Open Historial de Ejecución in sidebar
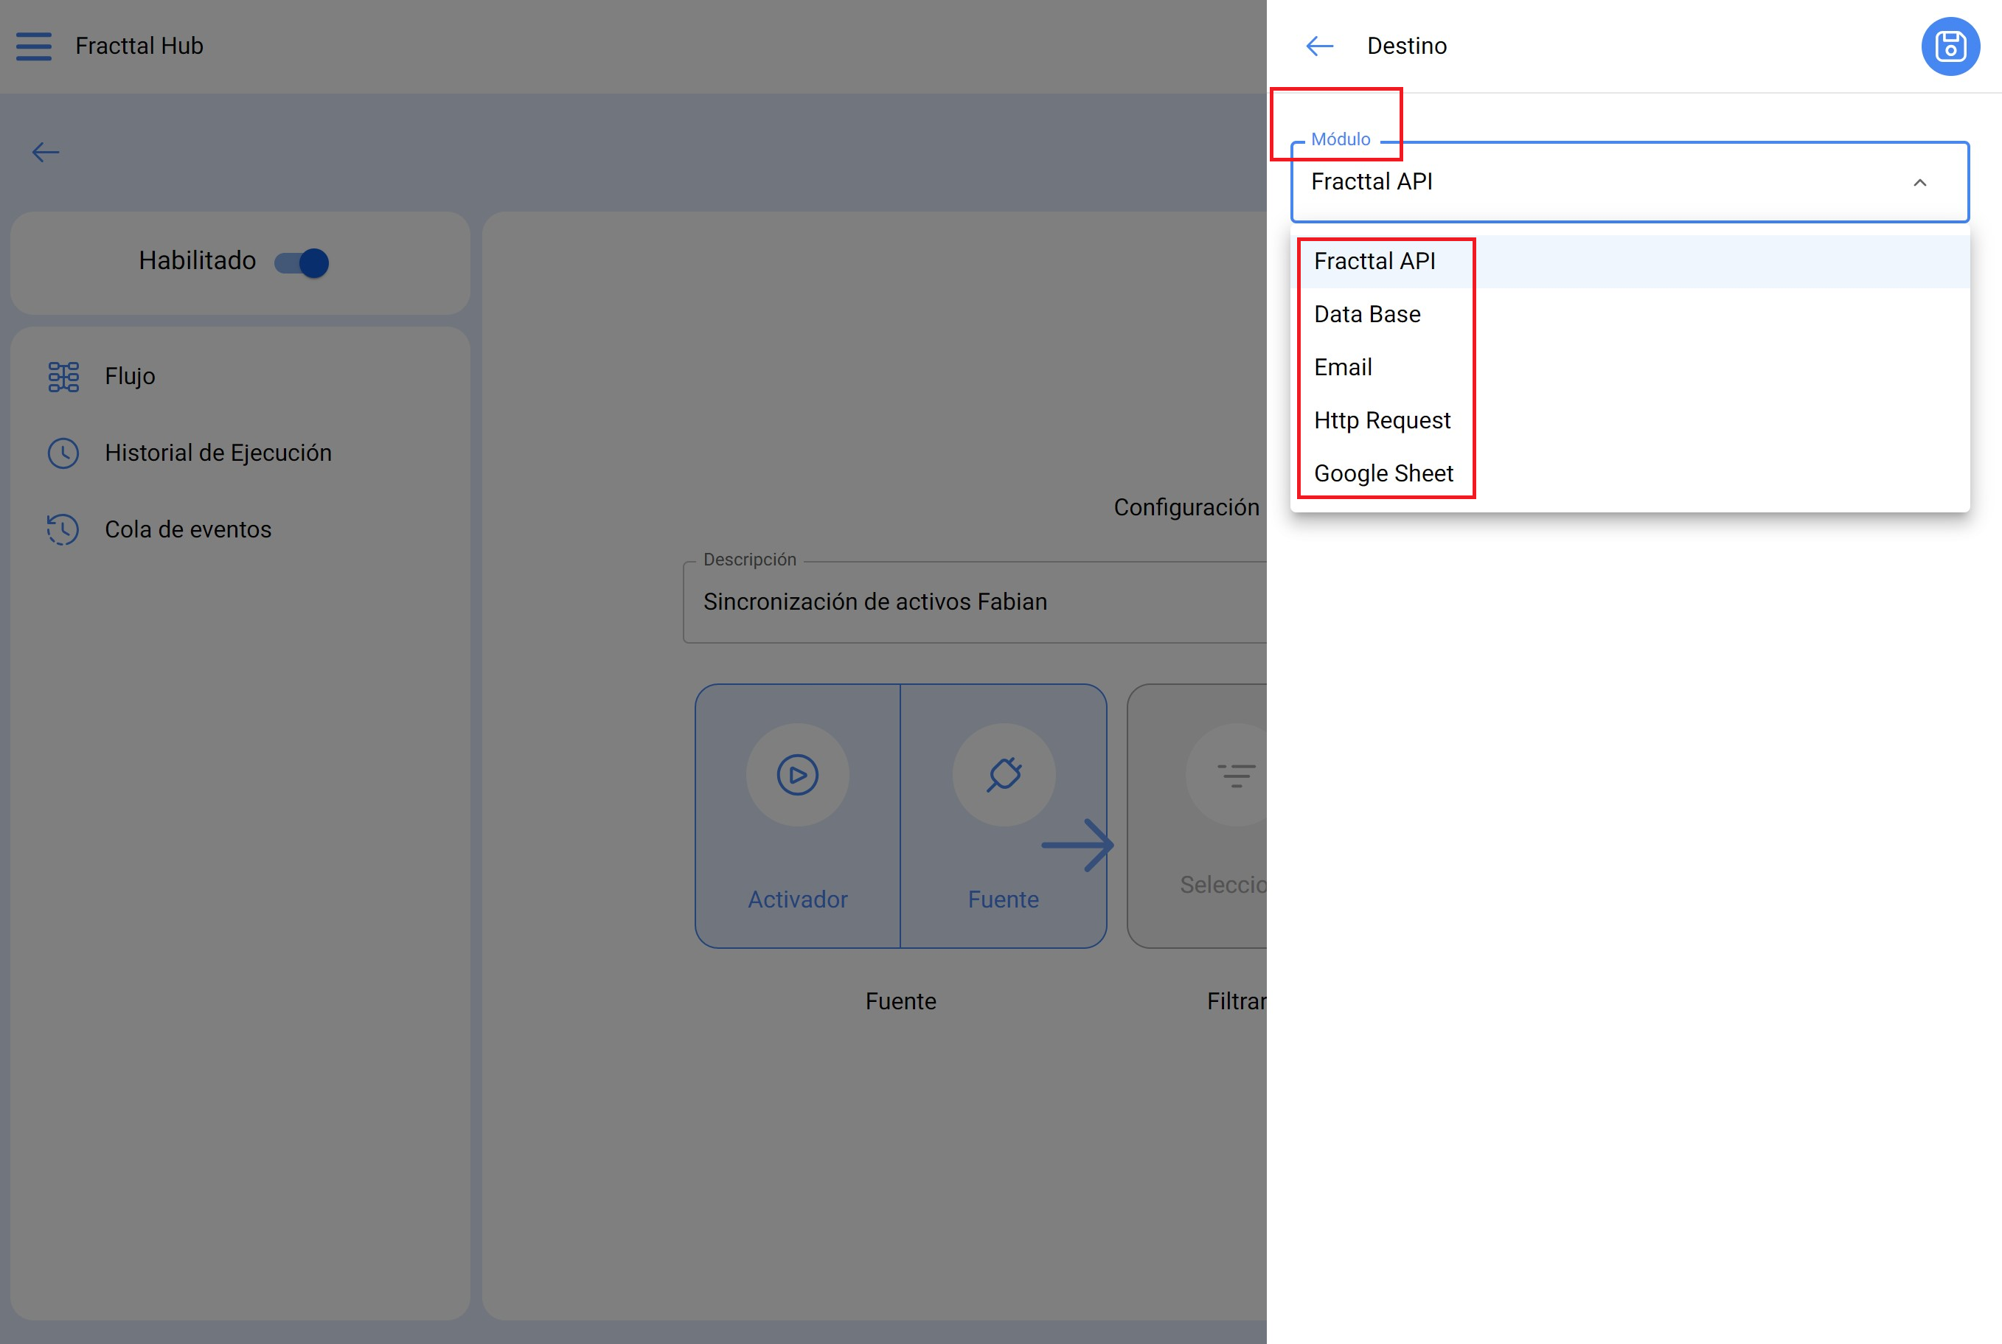The width and height of the screenshot is (2002, 1344). point(240,453)
